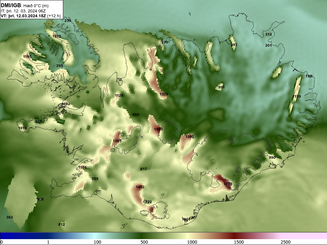Click the 991 height value on map
This screenshot has height=245, width=327.
click(x=221, y=87)
